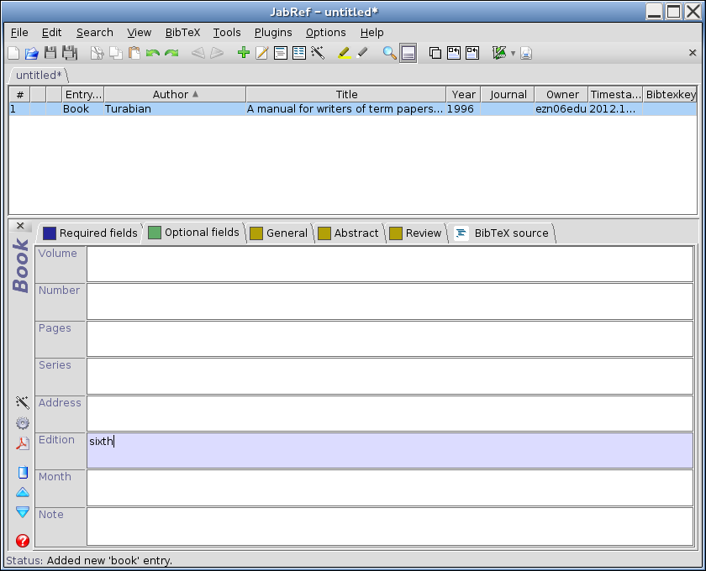The width and height of the screenshot is (706, 571).
Task: Open the BibTeX source tab
Action: tap(502, 233)
